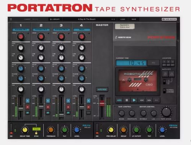This screenshot has height=145, width=191.
Task: Click the Save preset button
Action: click(x=134, y=19)
